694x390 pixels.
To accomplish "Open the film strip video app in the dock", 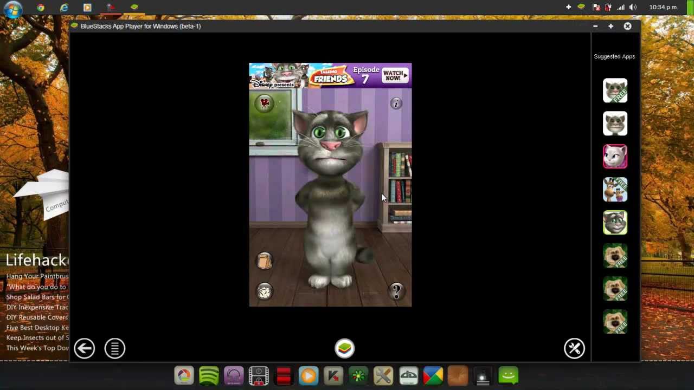I will (259, 375).
